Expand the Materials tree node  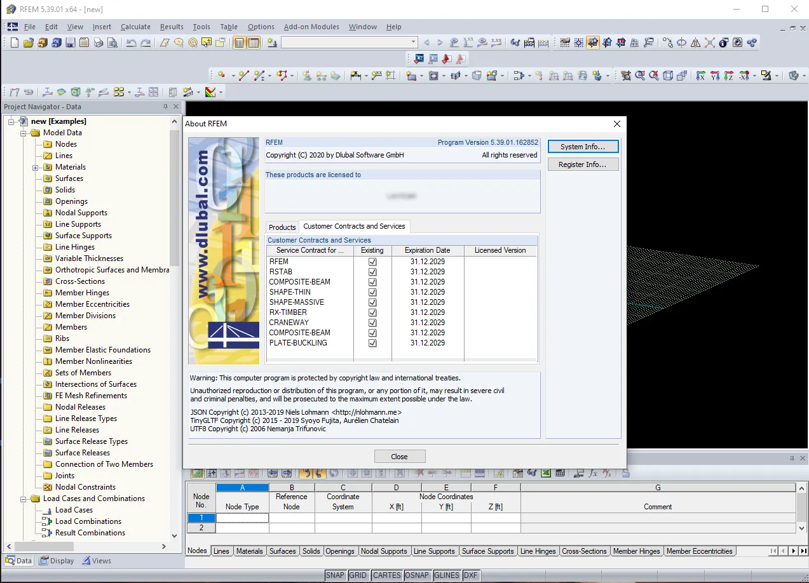pos(36,167)
